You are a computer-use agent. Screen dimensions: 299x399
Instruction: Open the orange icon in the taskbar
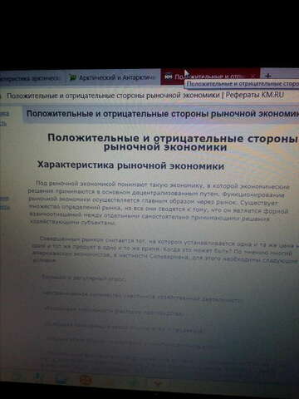pos(86,380)
